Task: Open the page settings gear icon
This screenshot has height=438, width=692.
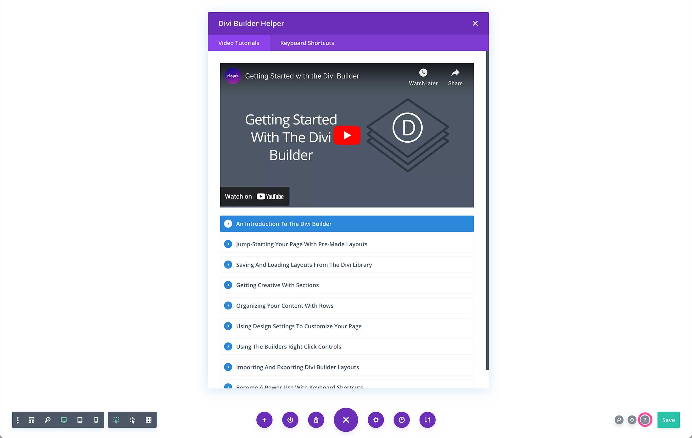Action: pos(376,420)
